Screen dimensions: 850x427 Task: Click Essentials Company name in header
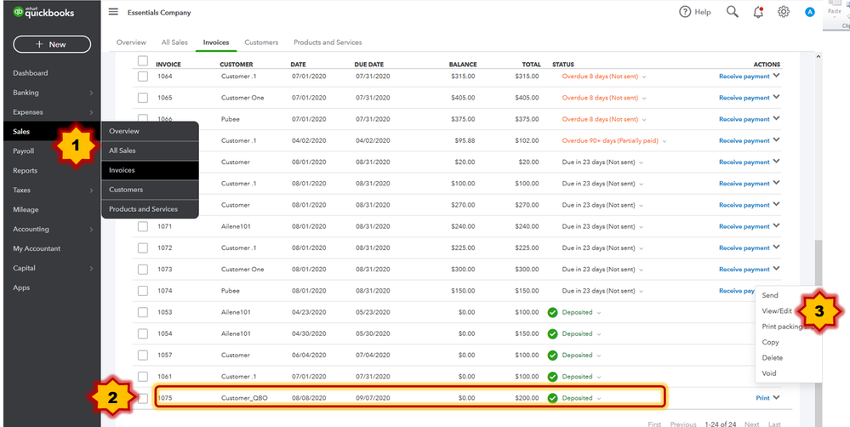[159, 13]
